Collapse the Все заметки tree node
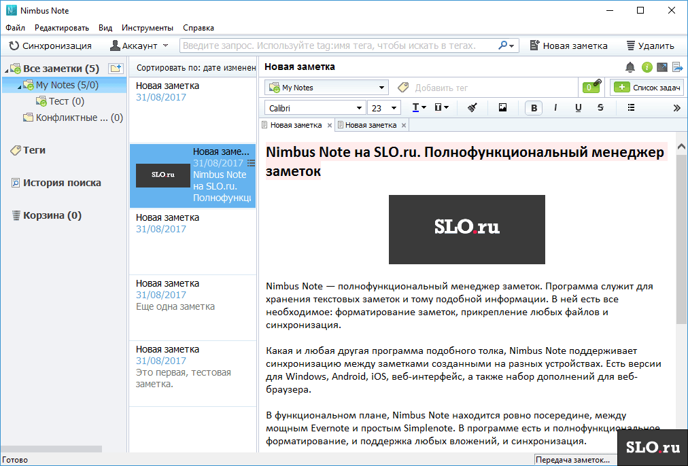 point(7,70)
